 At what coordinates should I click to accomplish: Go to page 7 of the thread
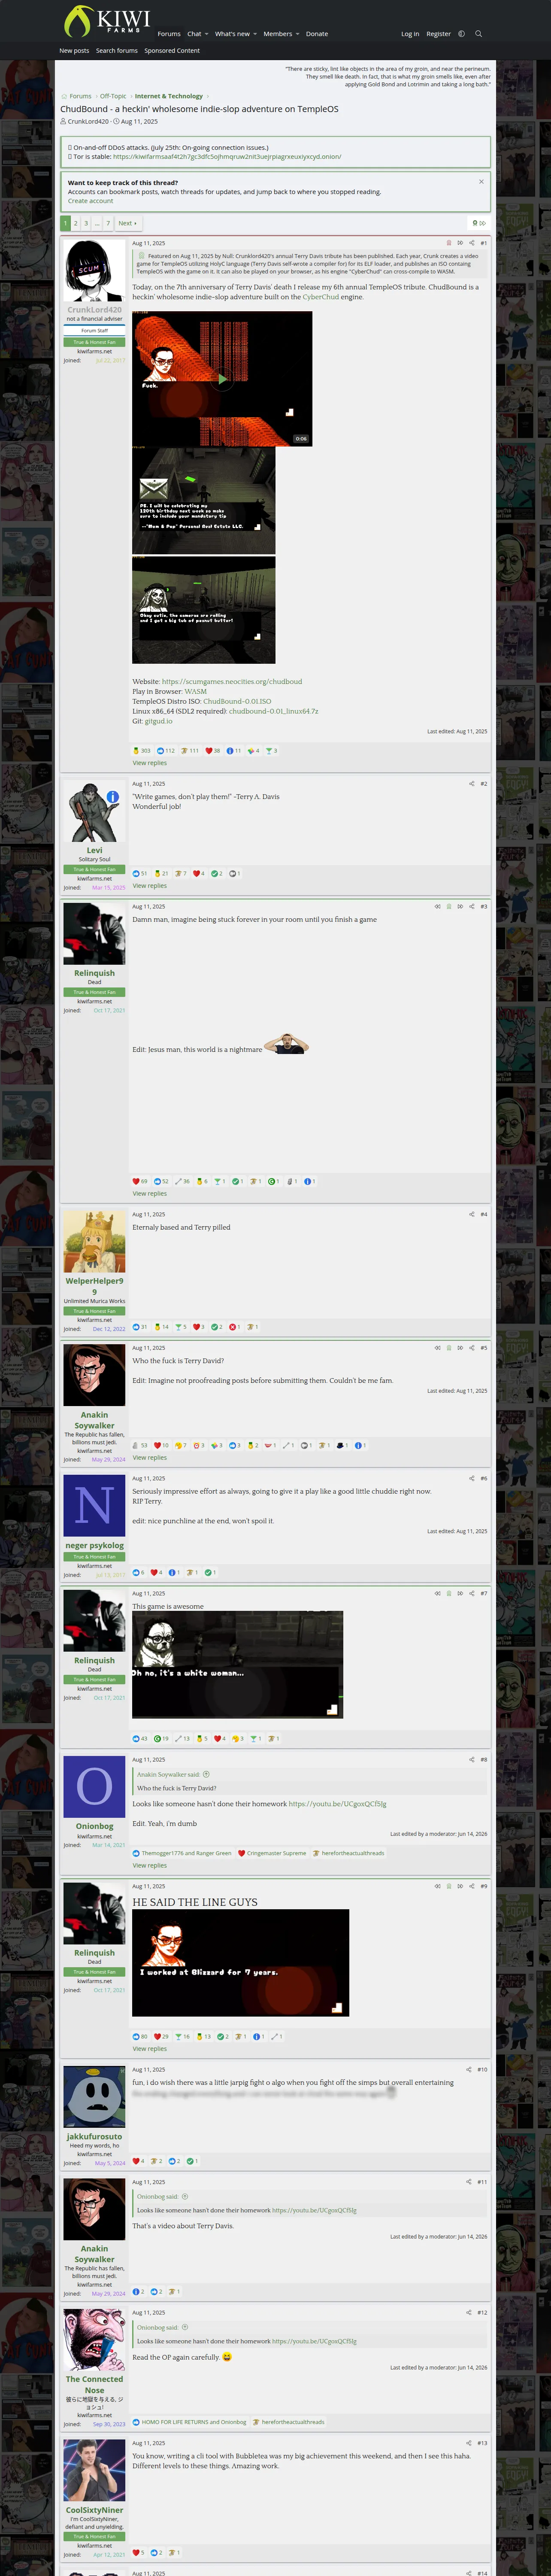(x=108, y=223)
